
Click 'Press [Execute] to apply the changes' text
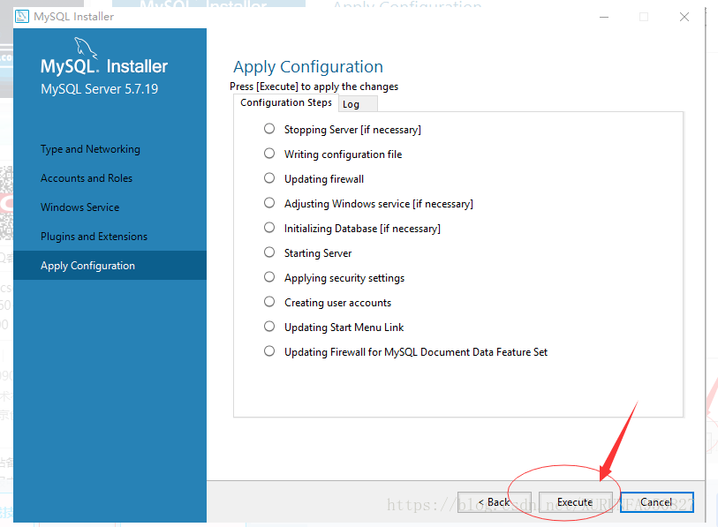coord(314,87)
